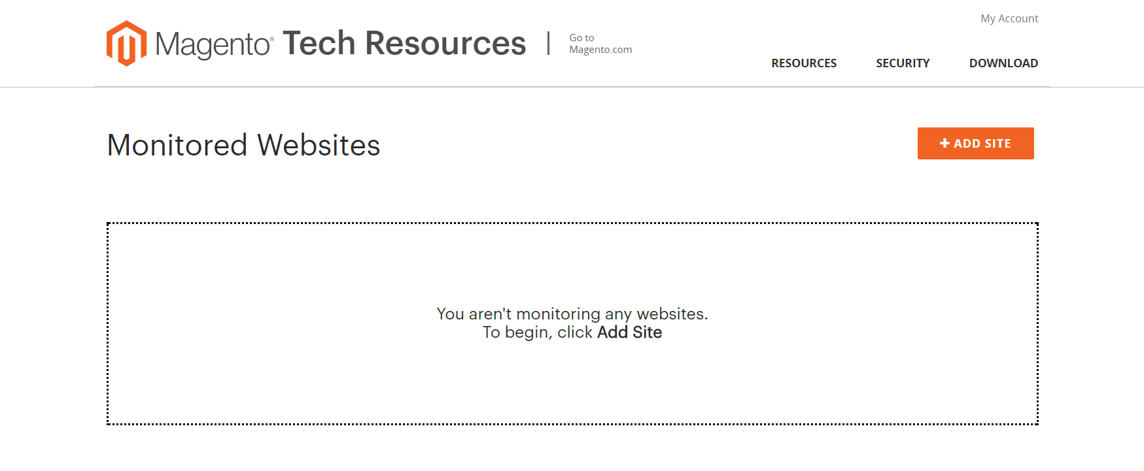Open the RESOURCES menu
1144x471 pixels.
tap(804, 63)
